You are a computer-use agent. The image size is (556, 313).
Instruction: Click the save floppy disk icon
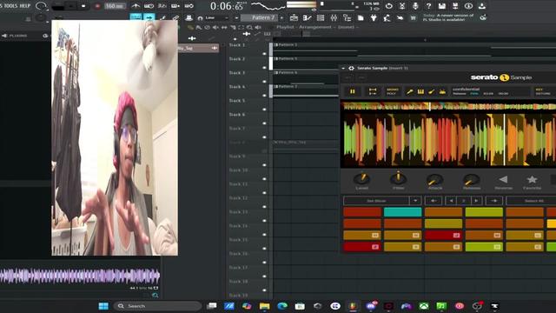442,6
